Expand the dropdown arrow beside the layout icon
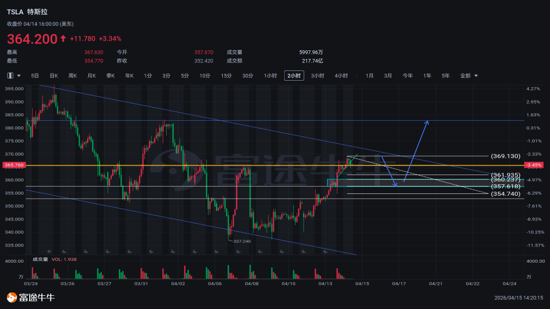The height and width of the screenshot is (309, 550). 19,76
